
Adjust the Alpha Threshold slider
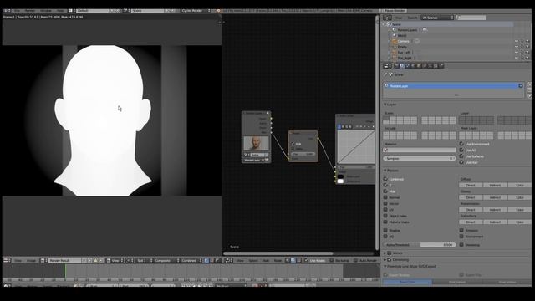(420, 245)
